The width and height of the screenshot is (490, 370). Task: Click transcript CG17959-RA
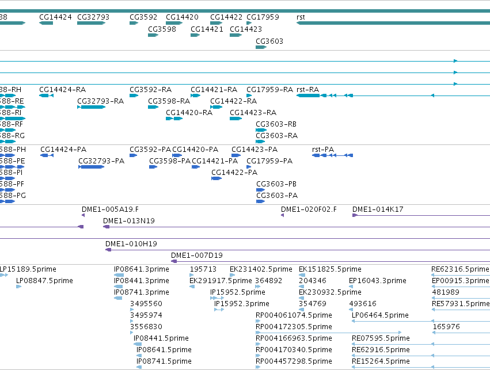(270, 90)
